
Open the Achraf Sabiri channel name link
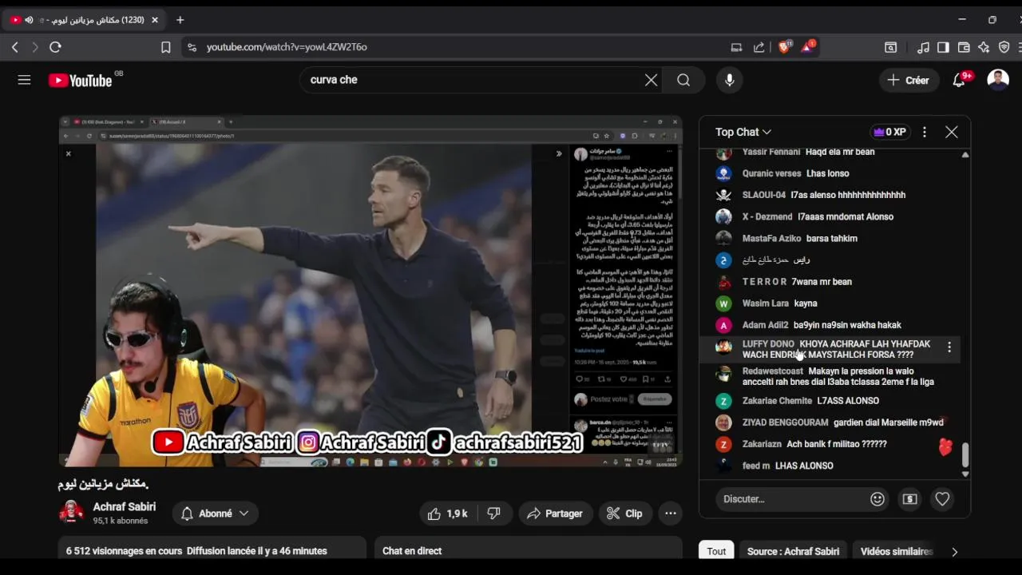(125, 507)
